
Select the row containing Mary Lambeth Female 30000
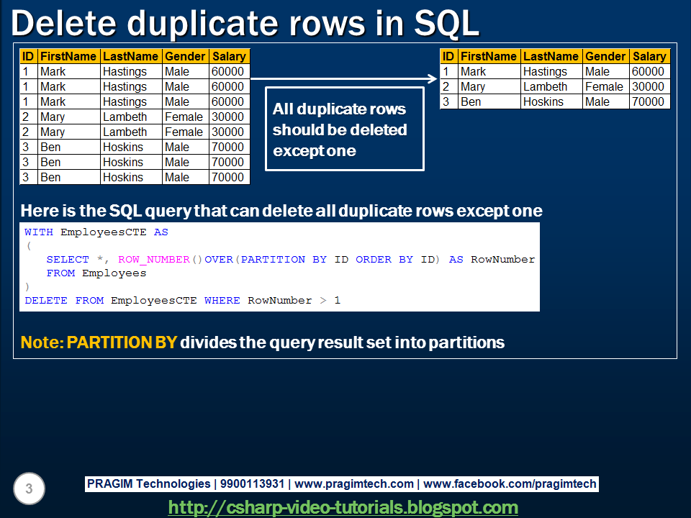(x=133, y=117)
